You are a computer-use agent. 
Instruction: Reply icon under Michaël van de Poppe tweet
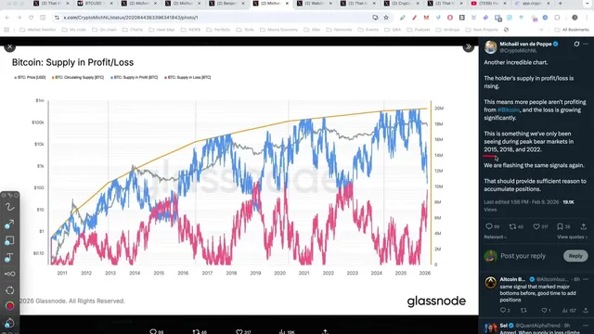pos(489,226)
